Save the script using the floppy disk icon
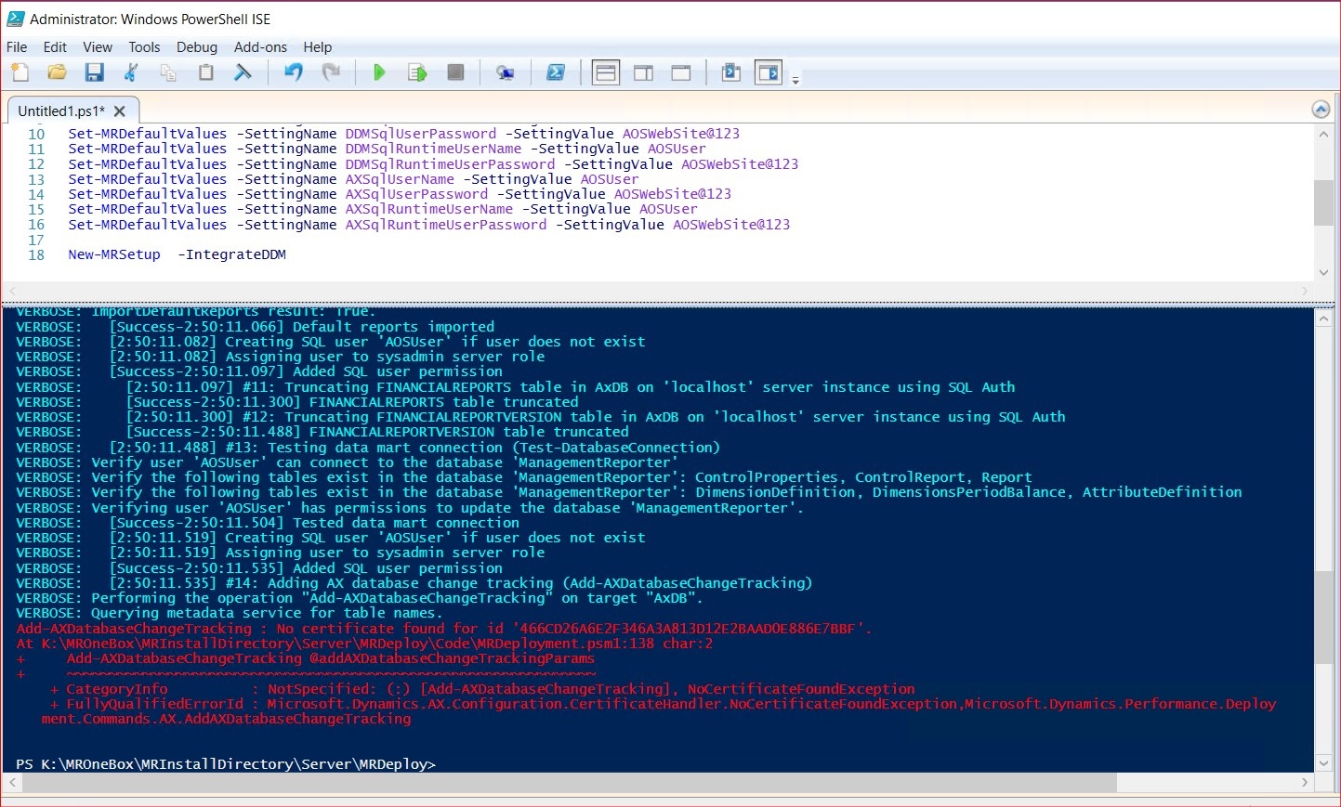 [94, 72]
